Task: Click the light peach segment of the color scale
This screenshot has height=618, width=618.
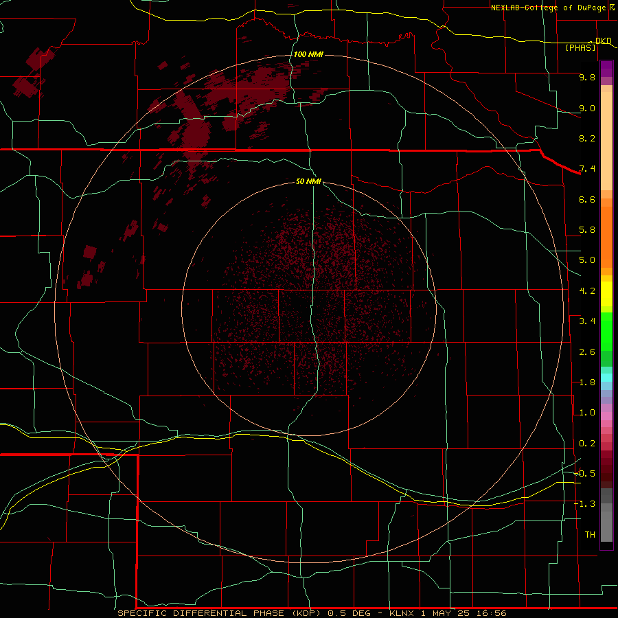Action: (606, 141)
